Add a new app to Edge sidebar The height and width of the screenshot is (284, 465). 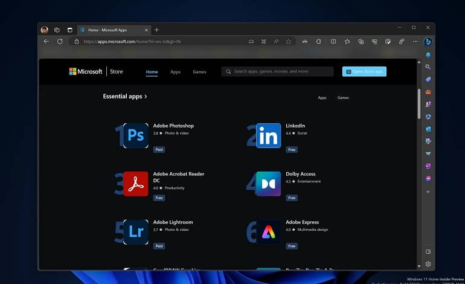(x=428, y=192)
